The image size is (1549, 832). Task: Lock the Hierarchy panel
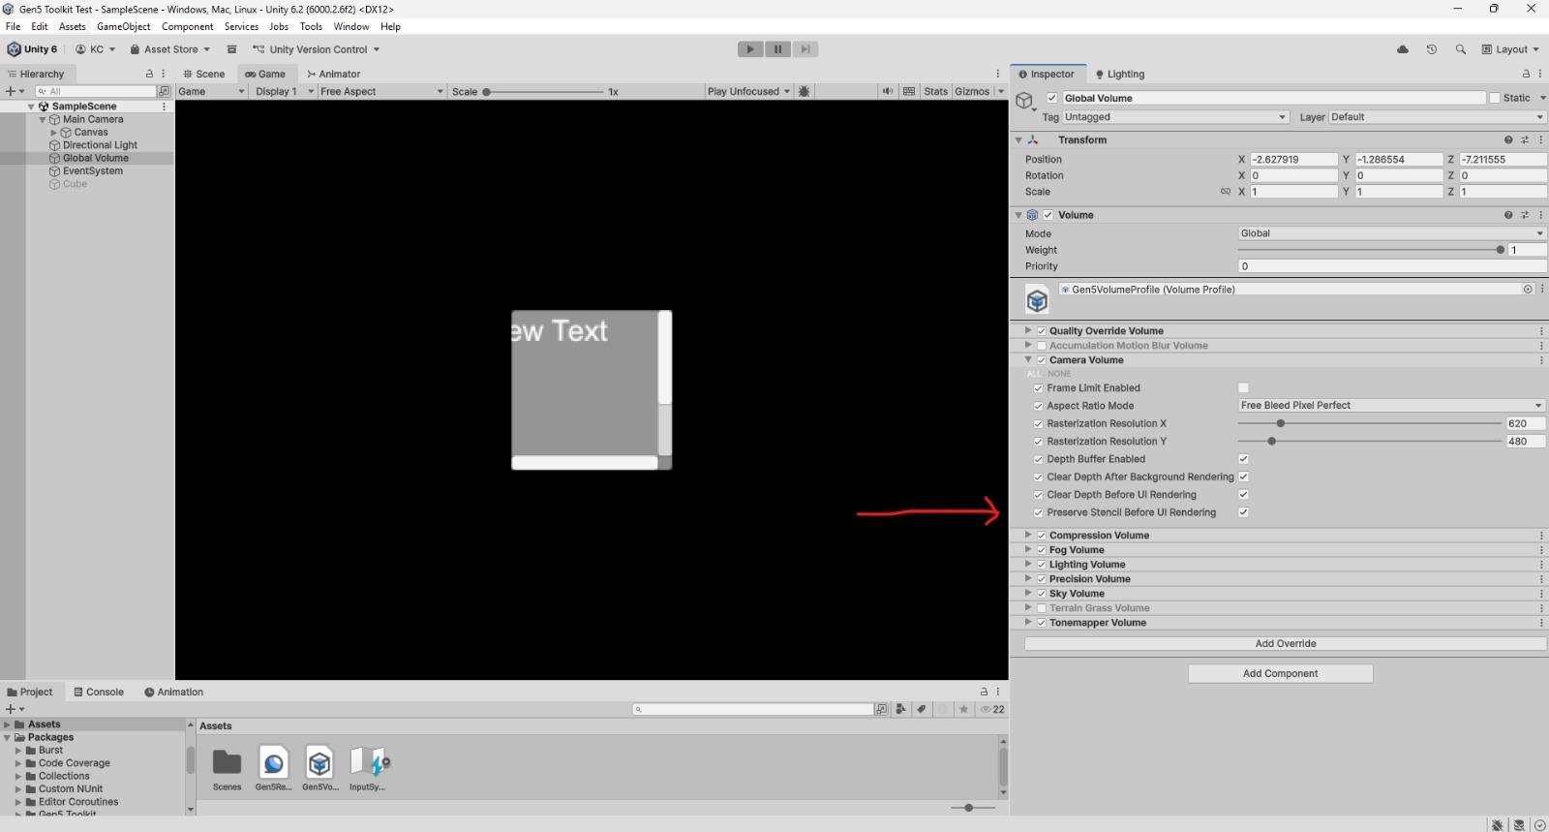pos(149,74)
